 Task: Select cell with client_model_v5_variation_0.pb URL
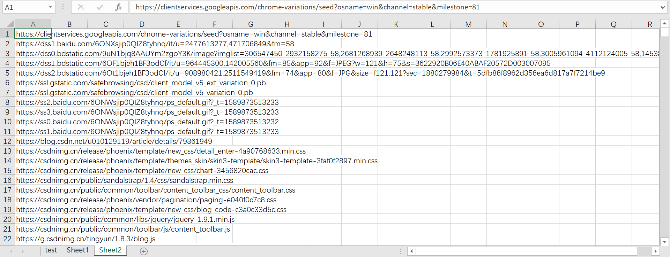33,92
